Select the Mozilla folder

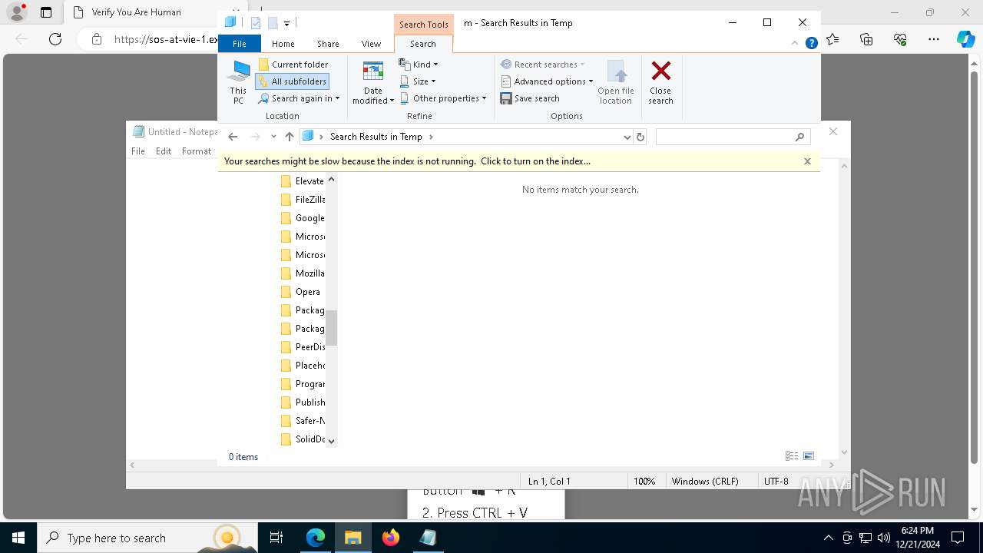coord(303,273)
